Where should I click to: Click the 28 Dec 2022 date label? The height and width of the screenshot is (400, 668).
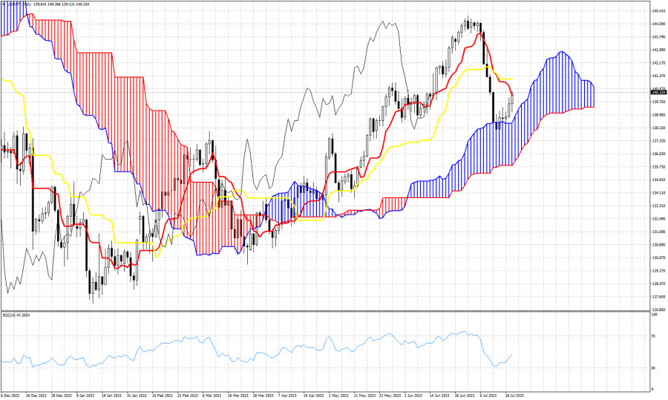click(62, 396)
